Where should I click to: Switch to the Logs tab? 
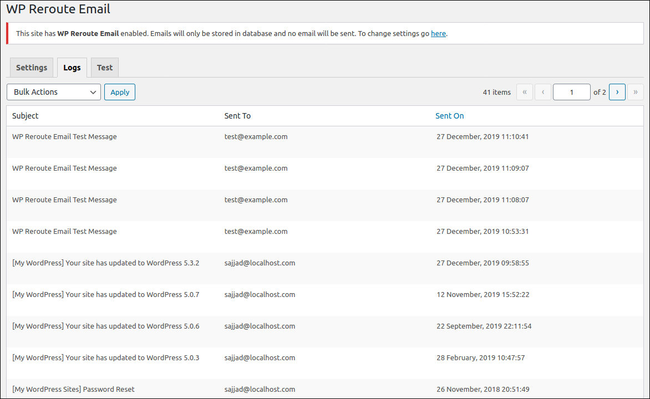coord(72,68)
